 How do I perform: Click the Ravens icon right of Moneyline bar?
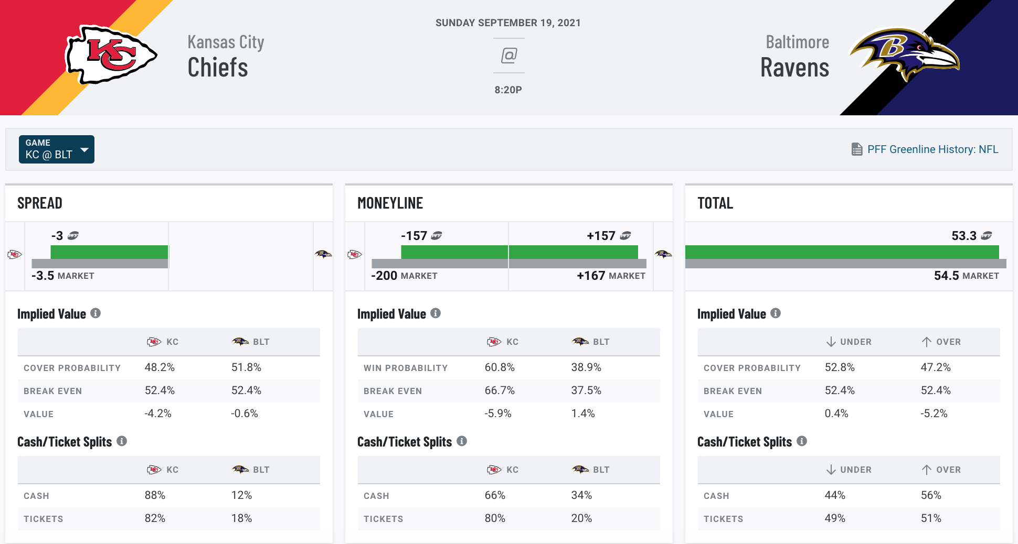coord(663,254)
